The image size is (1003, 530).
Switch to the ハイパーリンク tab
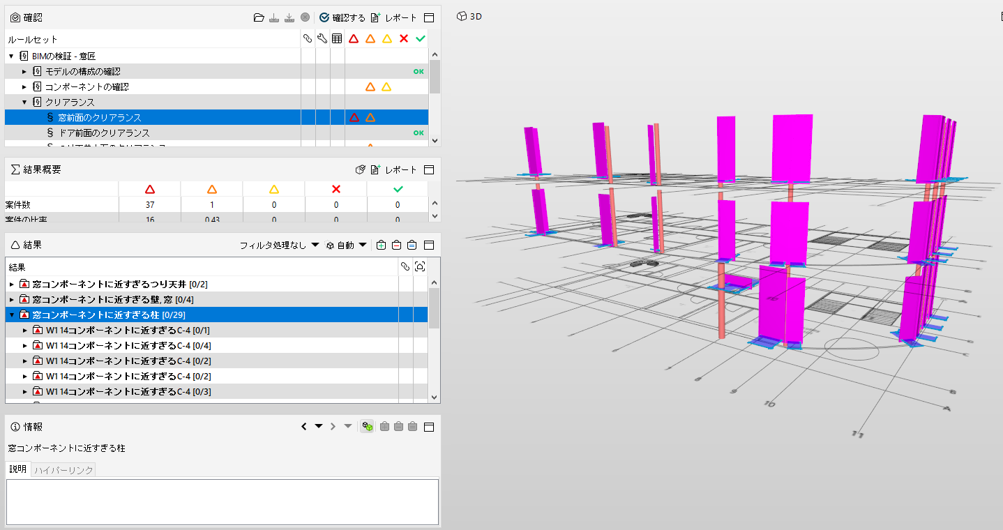point(63,469)
